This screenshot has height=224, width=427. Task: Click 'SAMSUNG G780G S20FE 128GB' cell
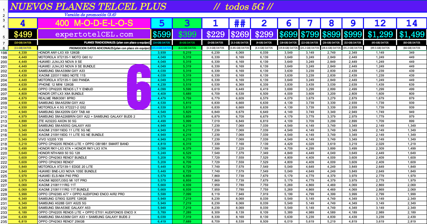94,199
